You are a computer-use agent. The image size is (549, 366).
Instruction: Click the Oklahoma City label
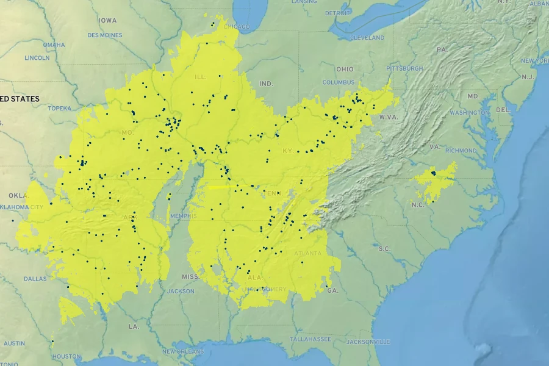pyautogui.click(x=23, y=207)
